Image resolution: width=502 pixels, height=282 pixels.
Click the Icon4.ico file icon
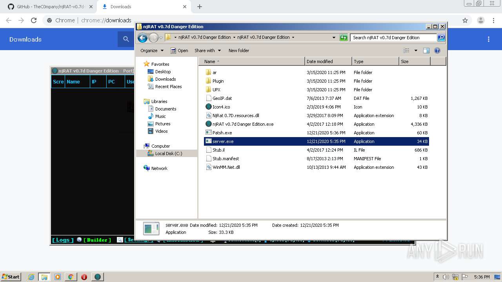208,107
